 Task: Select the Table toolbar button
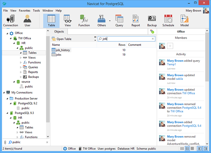52,21
